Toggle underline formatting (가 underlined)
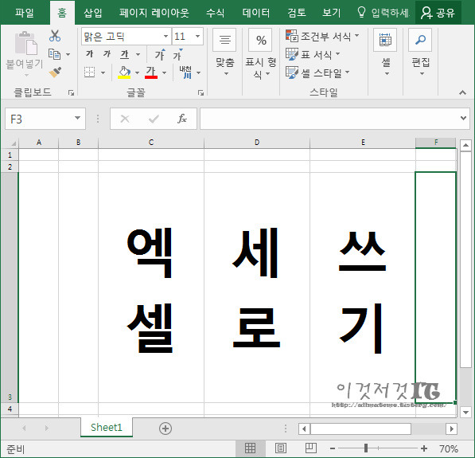The width and height of the screenshot is (475, 458). [124, 55]
